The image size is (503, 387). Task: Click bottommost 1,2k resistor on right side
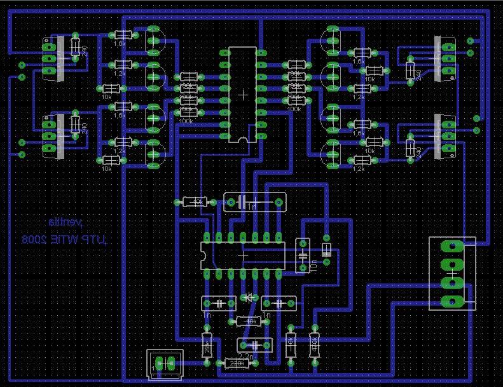362,160
